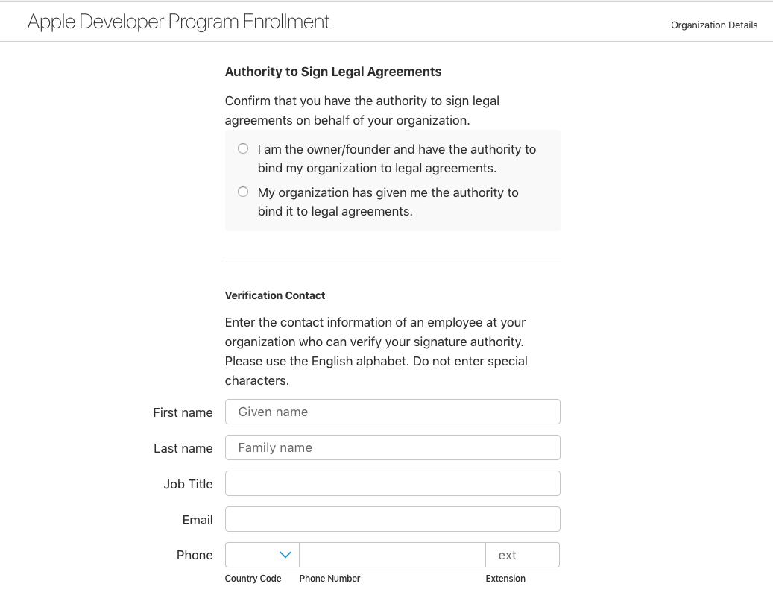Open the Country Code dropdown
773x610 pixels.
(262, 555)
